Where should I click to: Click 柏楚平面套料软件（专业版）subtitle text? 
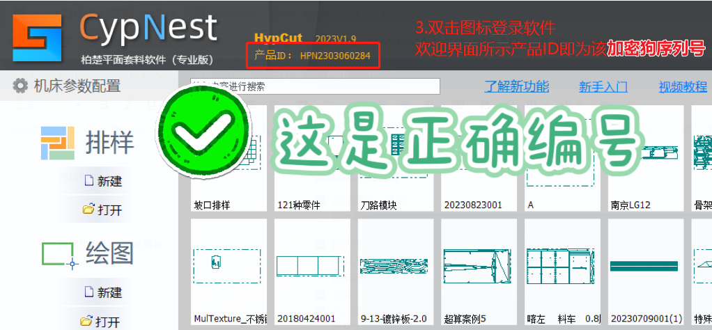(x=147, y=59)
